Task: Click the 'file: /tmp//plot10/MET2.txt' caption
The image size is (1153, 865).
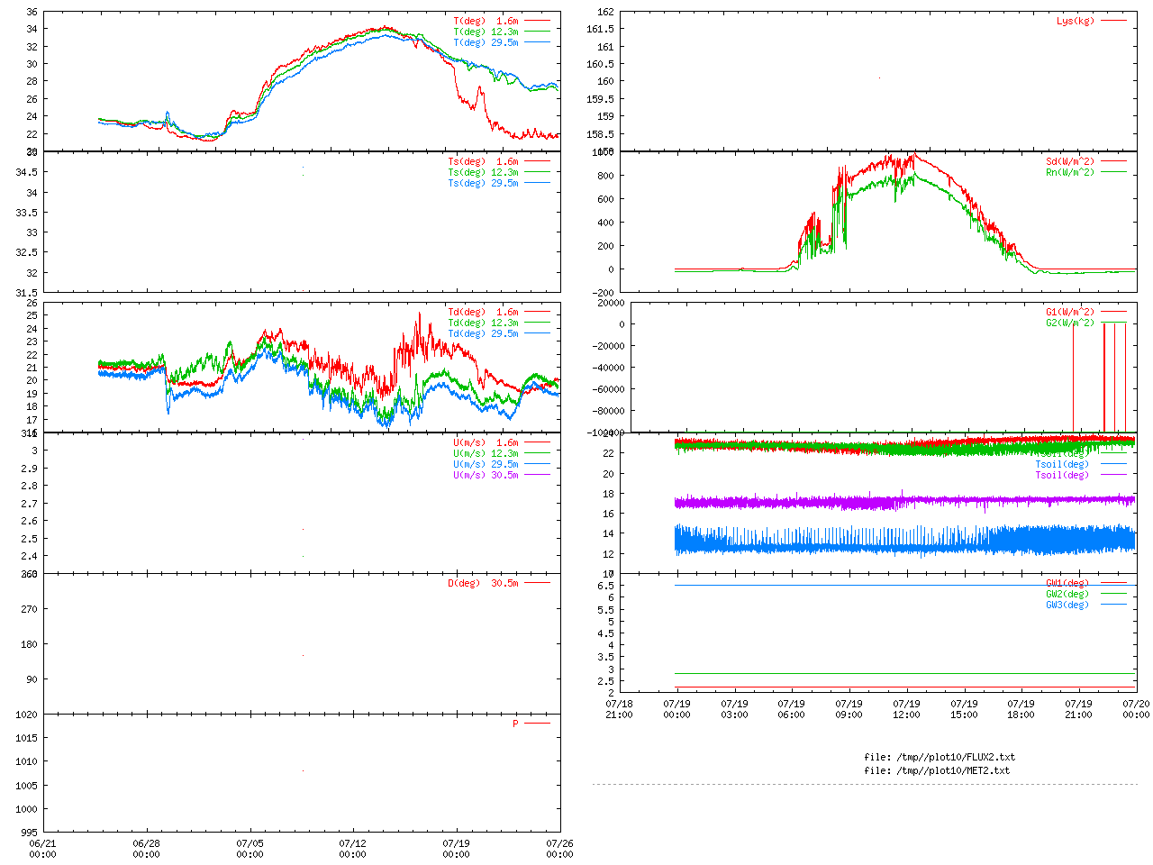Action: 937,770
